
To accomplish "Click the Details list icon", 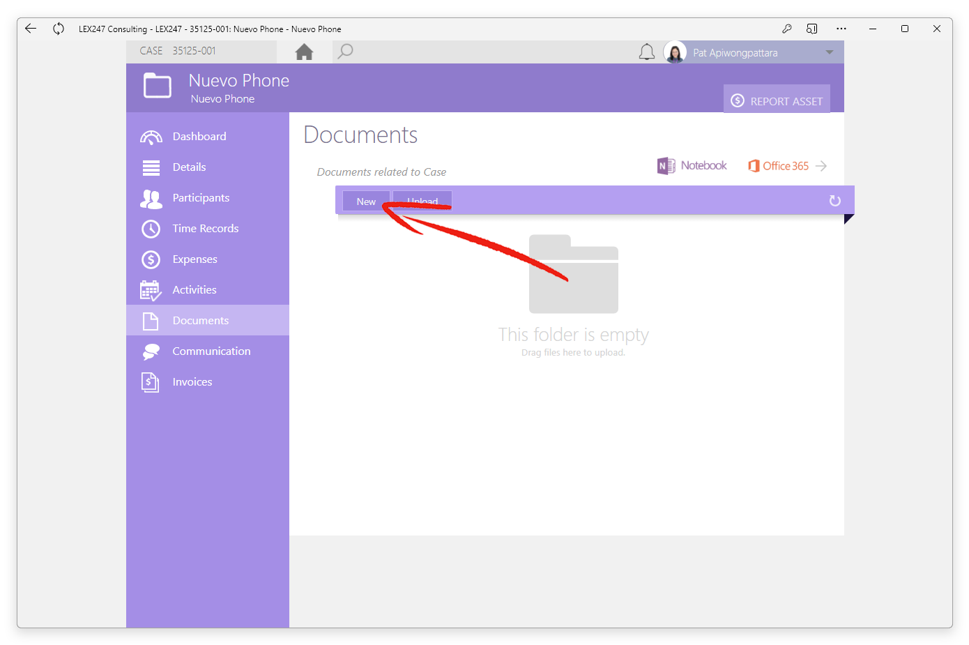I will click(151, 167).
